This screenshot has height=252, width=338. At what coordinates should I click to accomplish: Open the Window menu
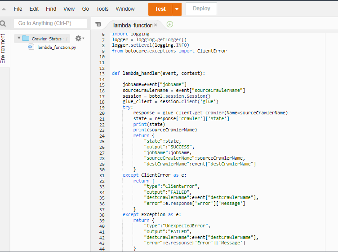pos(125,9)
